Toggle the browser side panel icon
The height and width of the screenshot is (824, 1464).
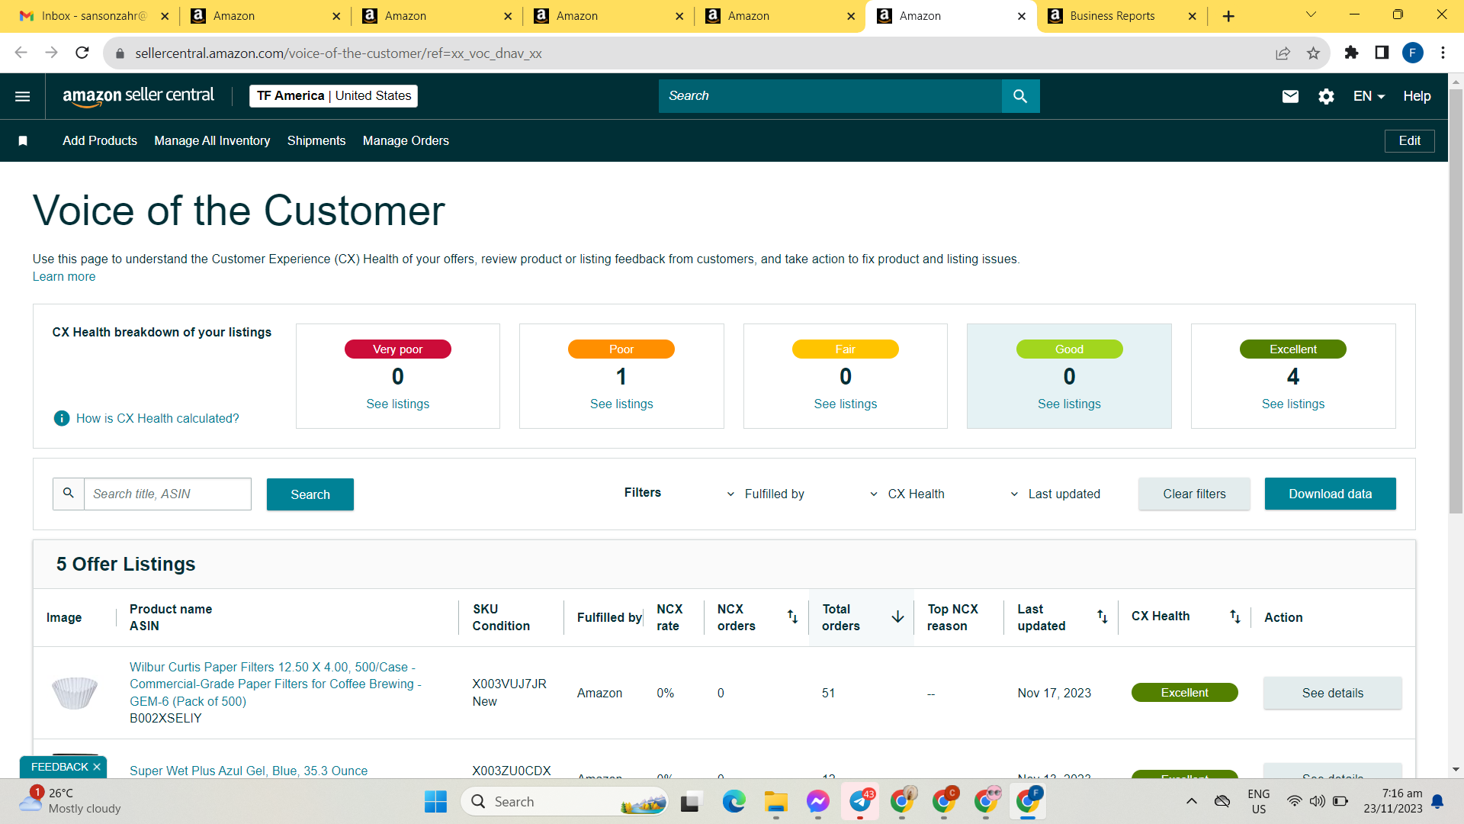[x=1382, y=53]
